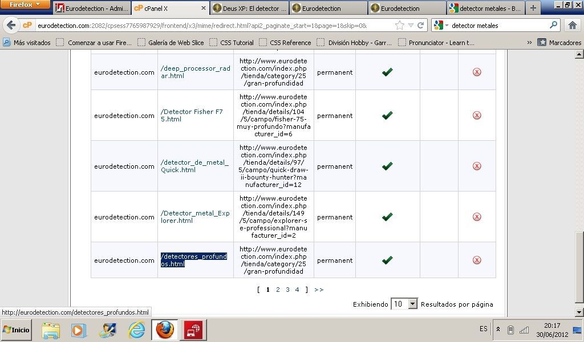Open the clock showing 20:17
Image resolution: width=584 pixels, height=342 pixels.
(x=552, y=329)
